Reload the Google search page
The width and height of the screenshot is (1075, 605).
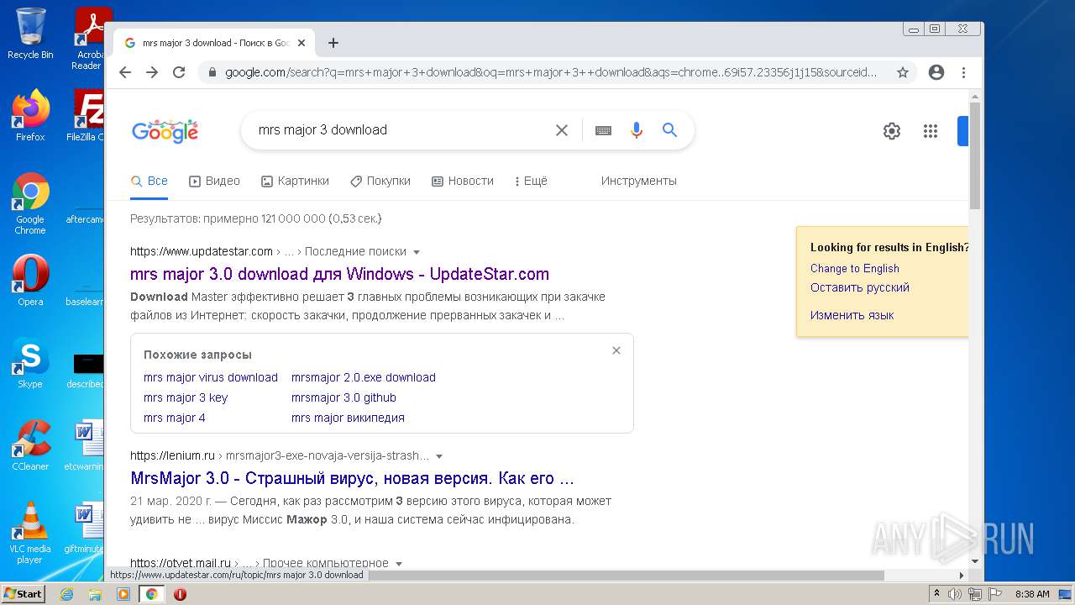coord(179,72)
